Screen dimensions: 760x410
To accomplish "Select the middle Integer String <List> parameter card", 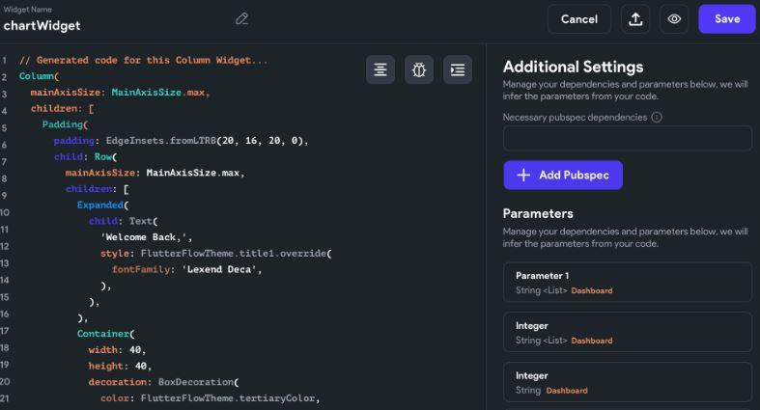I will pyautogui.click(x=627, y=332).
